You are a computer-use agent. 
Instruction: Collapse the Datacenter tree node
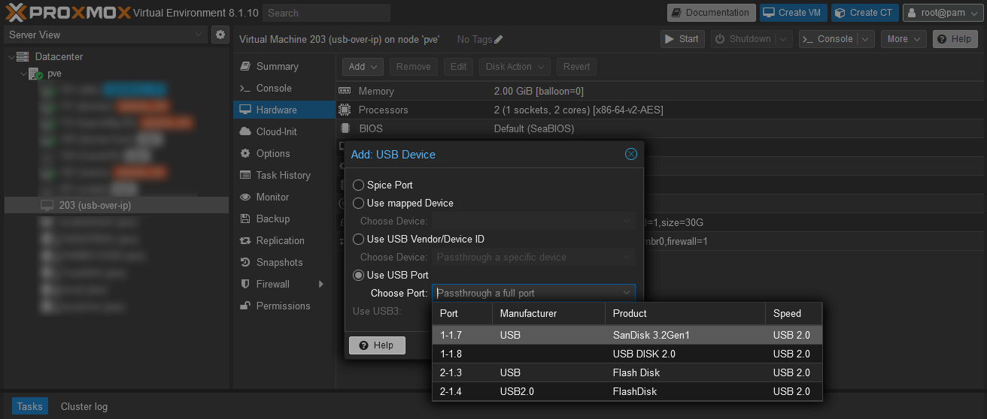point(11,57)
